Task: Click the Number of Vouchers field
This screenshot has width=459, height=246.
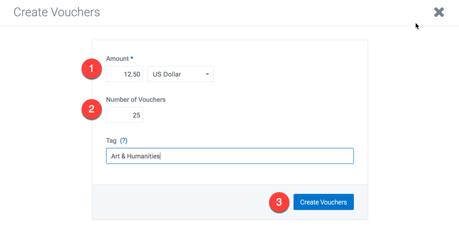Action: pos(124,115)
